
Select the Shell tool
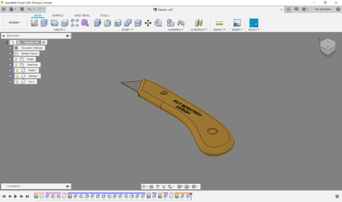pos(118,23)
